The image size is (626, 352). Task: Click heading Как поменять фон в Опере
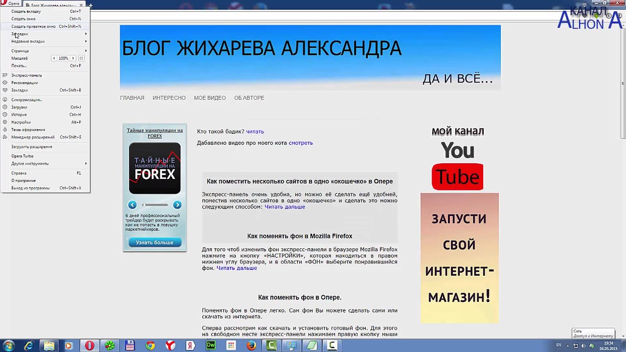[x=300, y=297]
